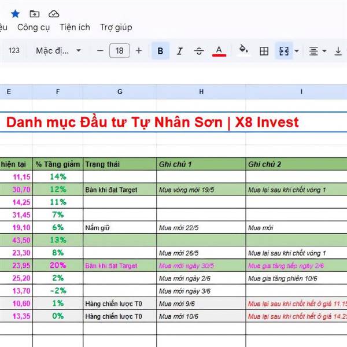Select the font size field showing 18

point(120,51)
